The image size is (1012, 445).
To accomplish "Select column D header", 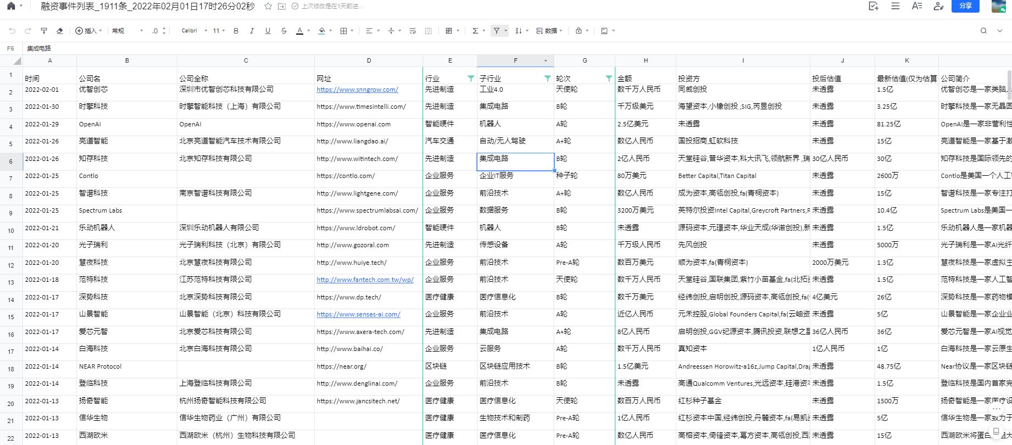I will click(x=369, y=60).
